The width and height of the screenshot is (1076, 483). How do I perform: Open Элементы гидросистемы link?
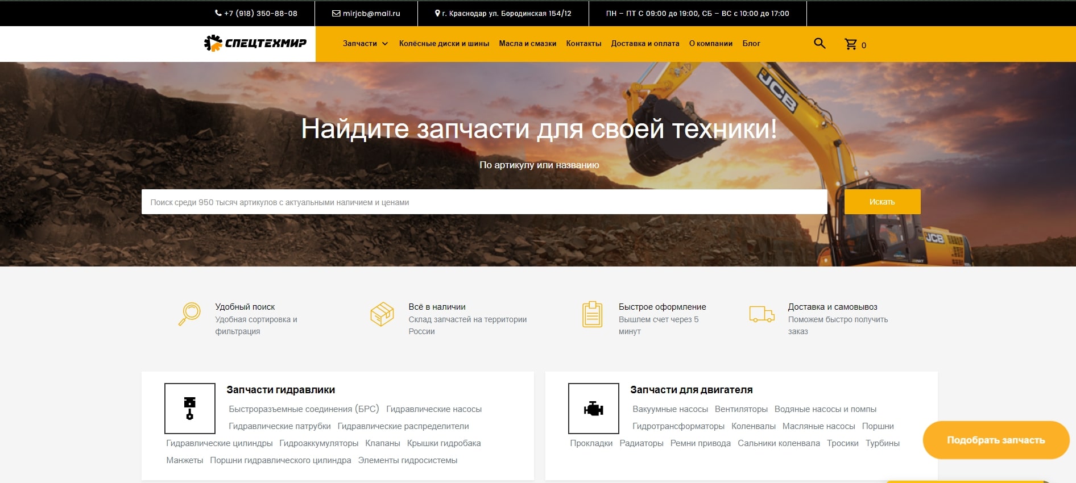point(408,460)
